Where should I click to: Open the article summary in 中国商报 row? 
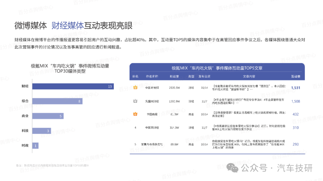pos(249,114)
